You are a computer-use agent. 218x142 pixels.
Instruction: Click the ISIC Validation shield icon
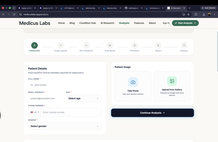tap(86, 46)
